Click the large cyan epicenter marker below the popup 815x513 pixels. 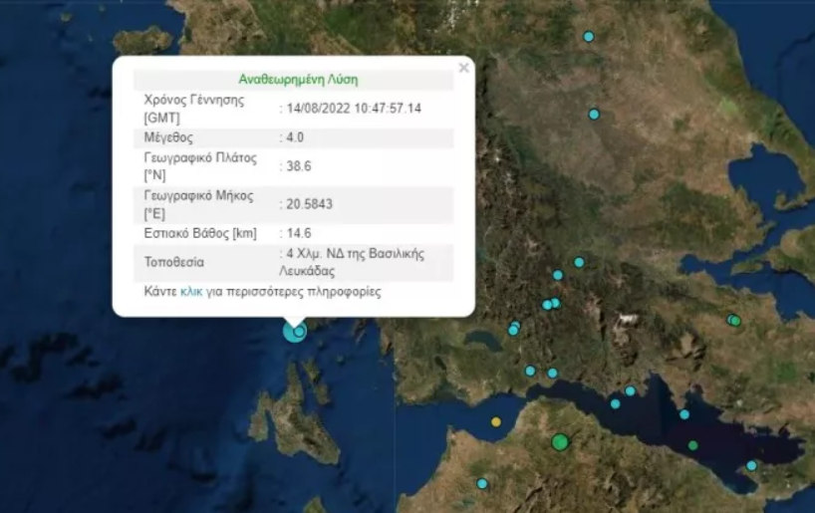(x=295, y=331)
